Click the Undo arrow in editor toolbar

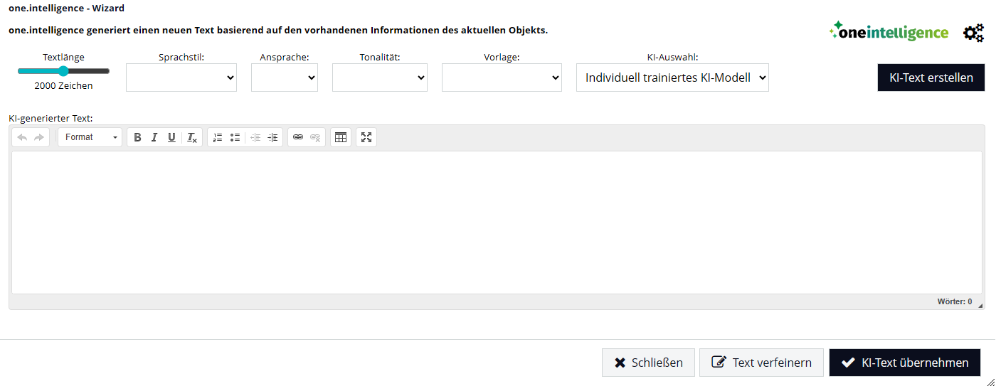(22, 137)
